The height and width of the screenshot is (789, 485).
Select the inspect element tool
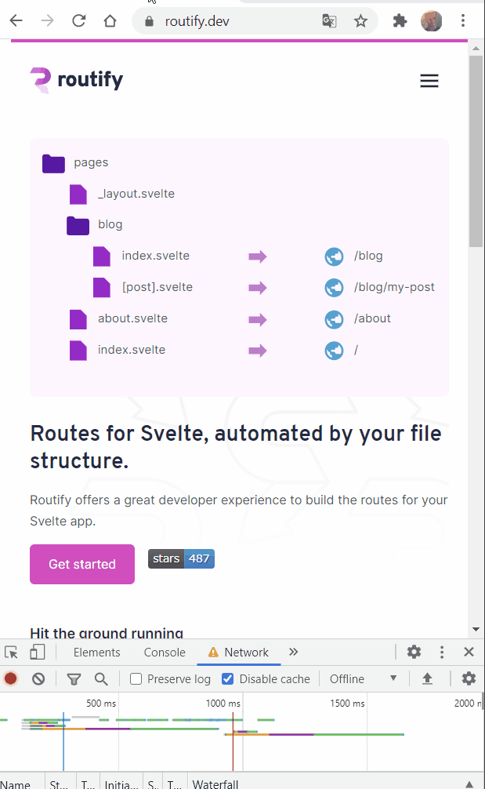pos(12,653)
